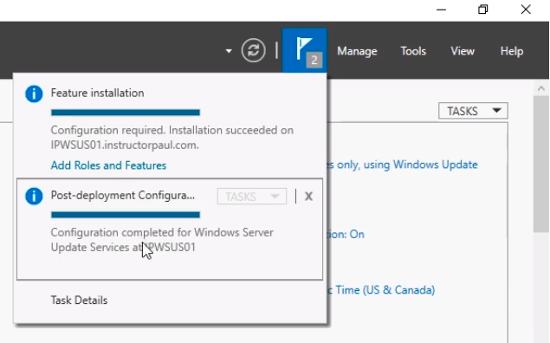The image size is (550, 343).
Task: Click the partially hidden 'On' setting link
Action: click(x=346, y=234)
